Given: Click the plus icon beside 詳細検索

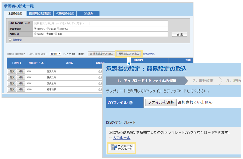Looking at the screenshot, I should tap(10, 40).
